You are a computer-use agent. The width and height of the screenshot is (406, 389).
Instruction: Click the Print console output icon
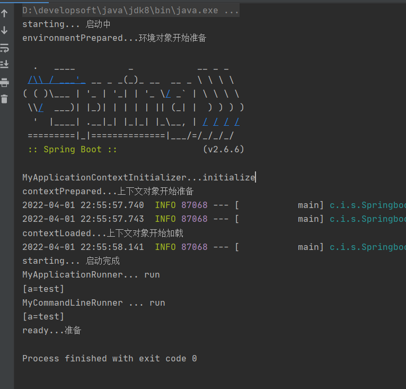pos(4,82)
